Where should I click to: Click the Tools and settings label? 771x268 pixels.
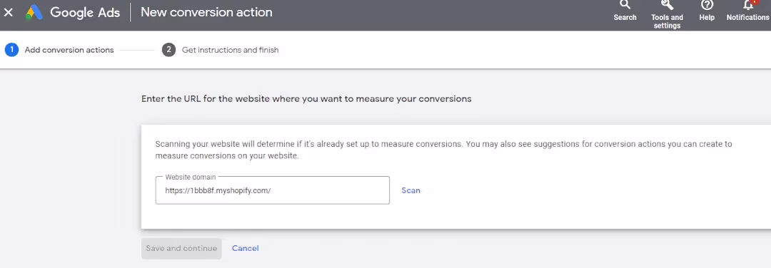[667, 21]
